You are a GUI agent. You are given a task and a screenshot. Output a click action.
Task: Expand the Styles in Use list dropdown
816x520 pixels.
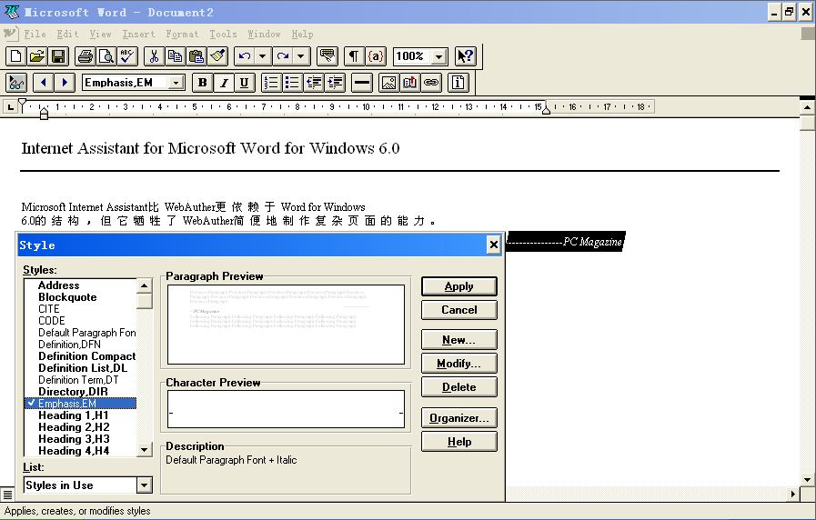tap(144, 485)
